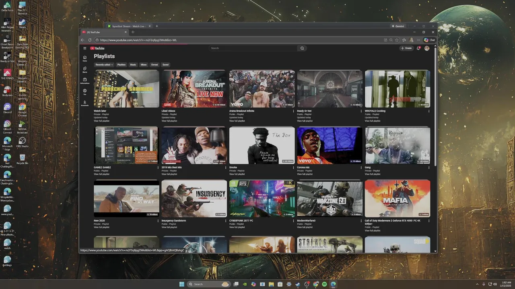View full playlist under Watch later
This screenshot has width=515, height=289.
click(101, 121)
